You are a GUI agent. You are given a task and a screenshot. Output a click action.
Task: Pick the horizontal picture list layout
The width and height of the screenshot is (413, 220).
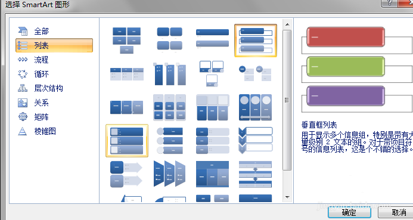coord(212,107)
